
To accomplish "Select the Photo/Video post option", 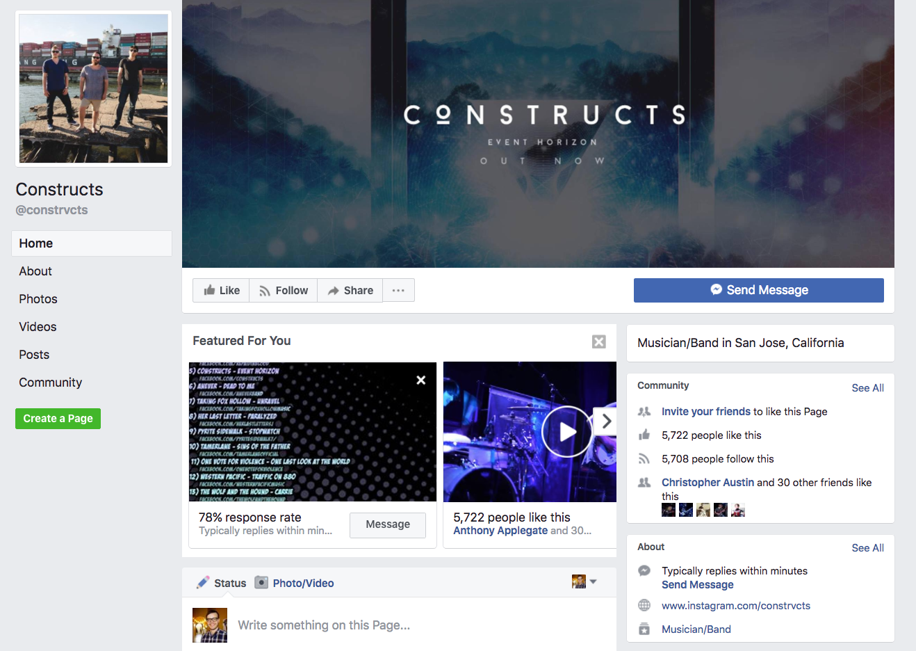I will pyautogui.click(x=294, y=583).
